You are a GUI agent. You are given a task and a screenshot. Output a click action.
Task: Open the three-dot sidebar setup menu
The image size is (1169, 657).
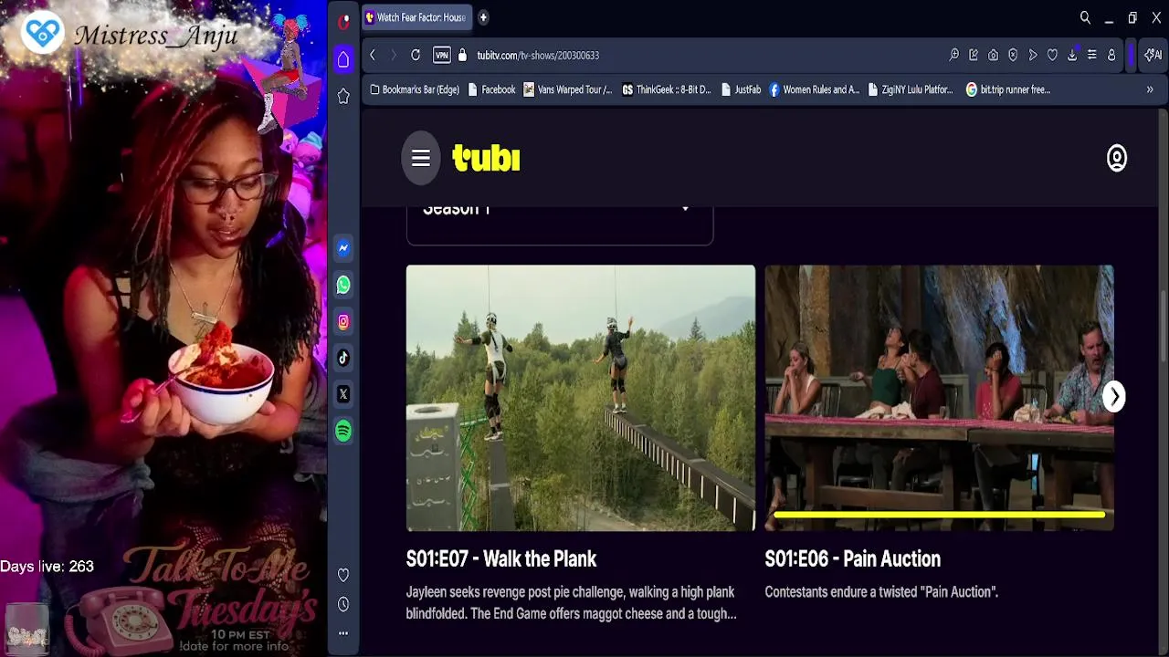coord(343,632)
